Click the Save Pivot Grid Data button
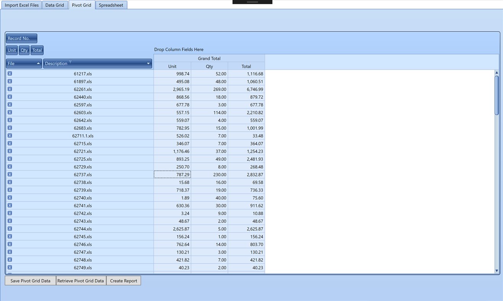The height and width of the screenshot is (301, 503). click(x=30, y=280)
